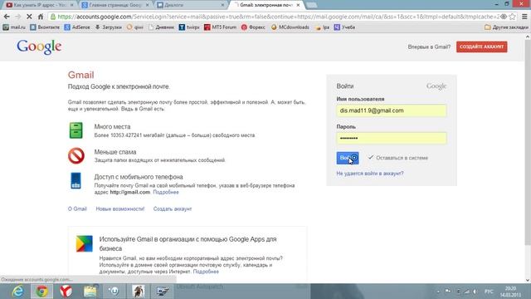The height and width of the screenshot is (299, 531).
Task: Launch Yandex browser from the taskbar
Action: [66, 292]
